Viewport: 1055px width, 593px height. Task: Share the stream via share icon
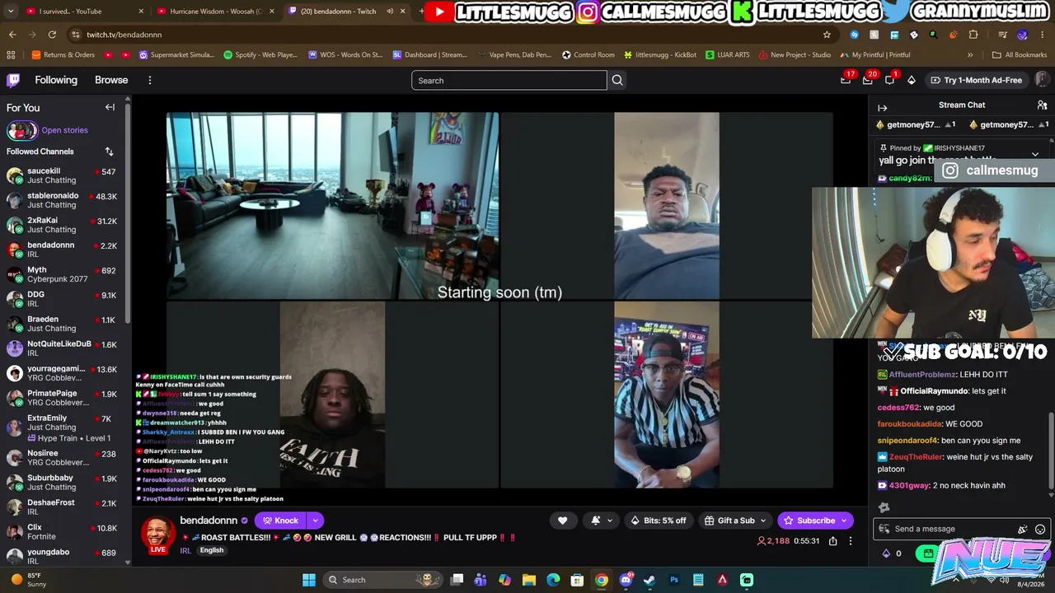(x=833, y=541)
